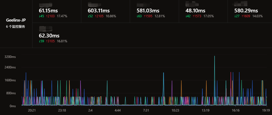The width and height of the screenshot is (272, 115).
Task: Click the red ↑2103 indicator
Action: point(50,16)
